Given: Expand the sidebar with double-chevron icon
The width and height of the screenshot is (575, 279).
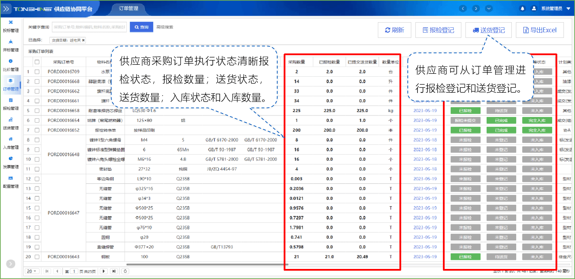Looking at the screenshot, I should click(x=6, y=9).
